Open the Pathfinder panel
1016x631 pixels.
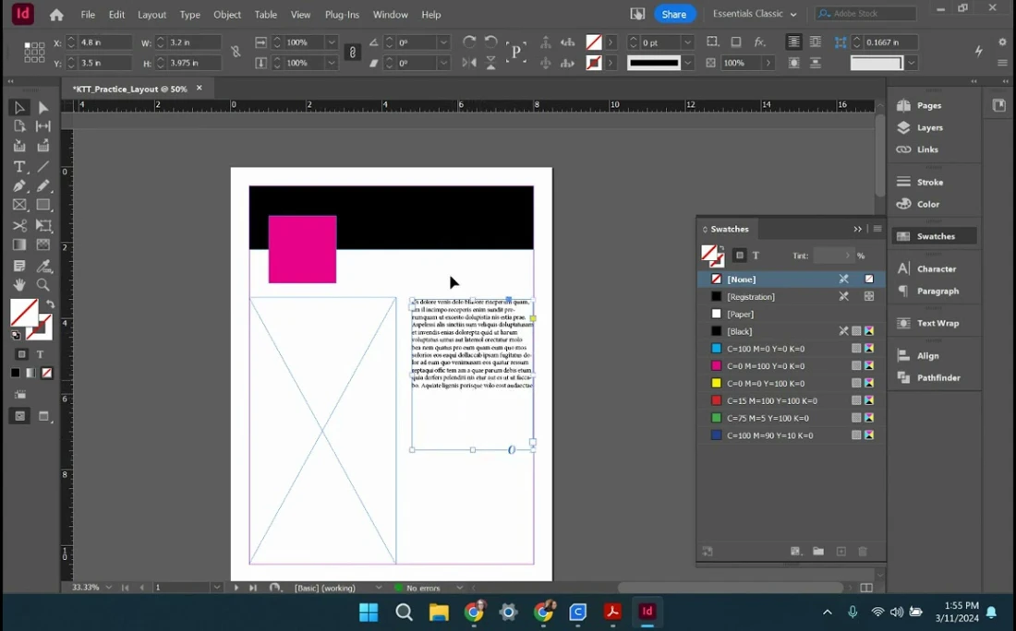point(937,377)
